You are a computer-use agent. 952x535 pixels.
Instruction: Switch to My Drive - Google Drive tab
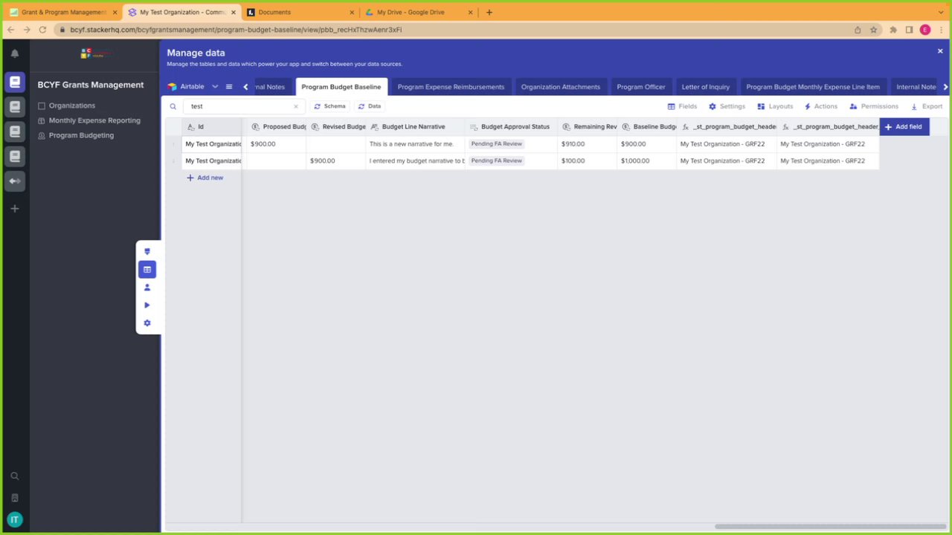click(x=419, y=12)
